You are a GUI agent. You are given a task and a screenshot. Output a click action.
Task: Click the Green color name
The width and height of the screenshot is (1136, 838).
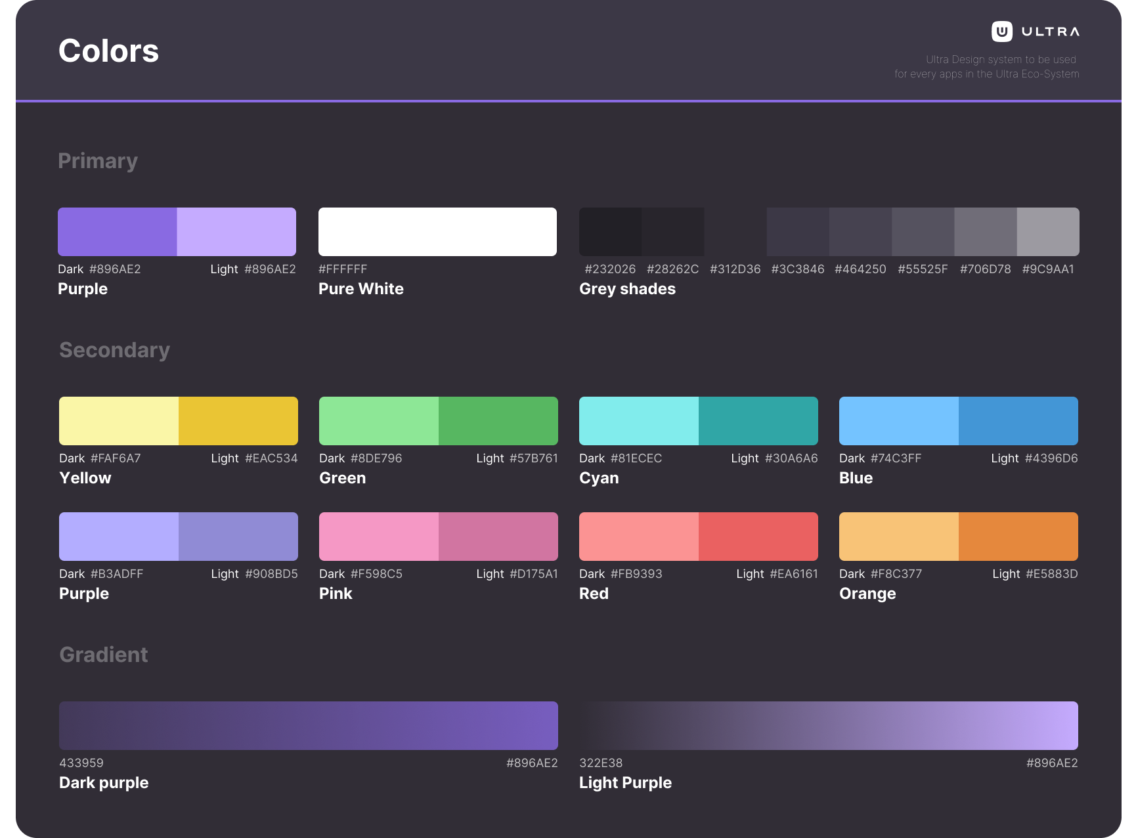point(343,478)
